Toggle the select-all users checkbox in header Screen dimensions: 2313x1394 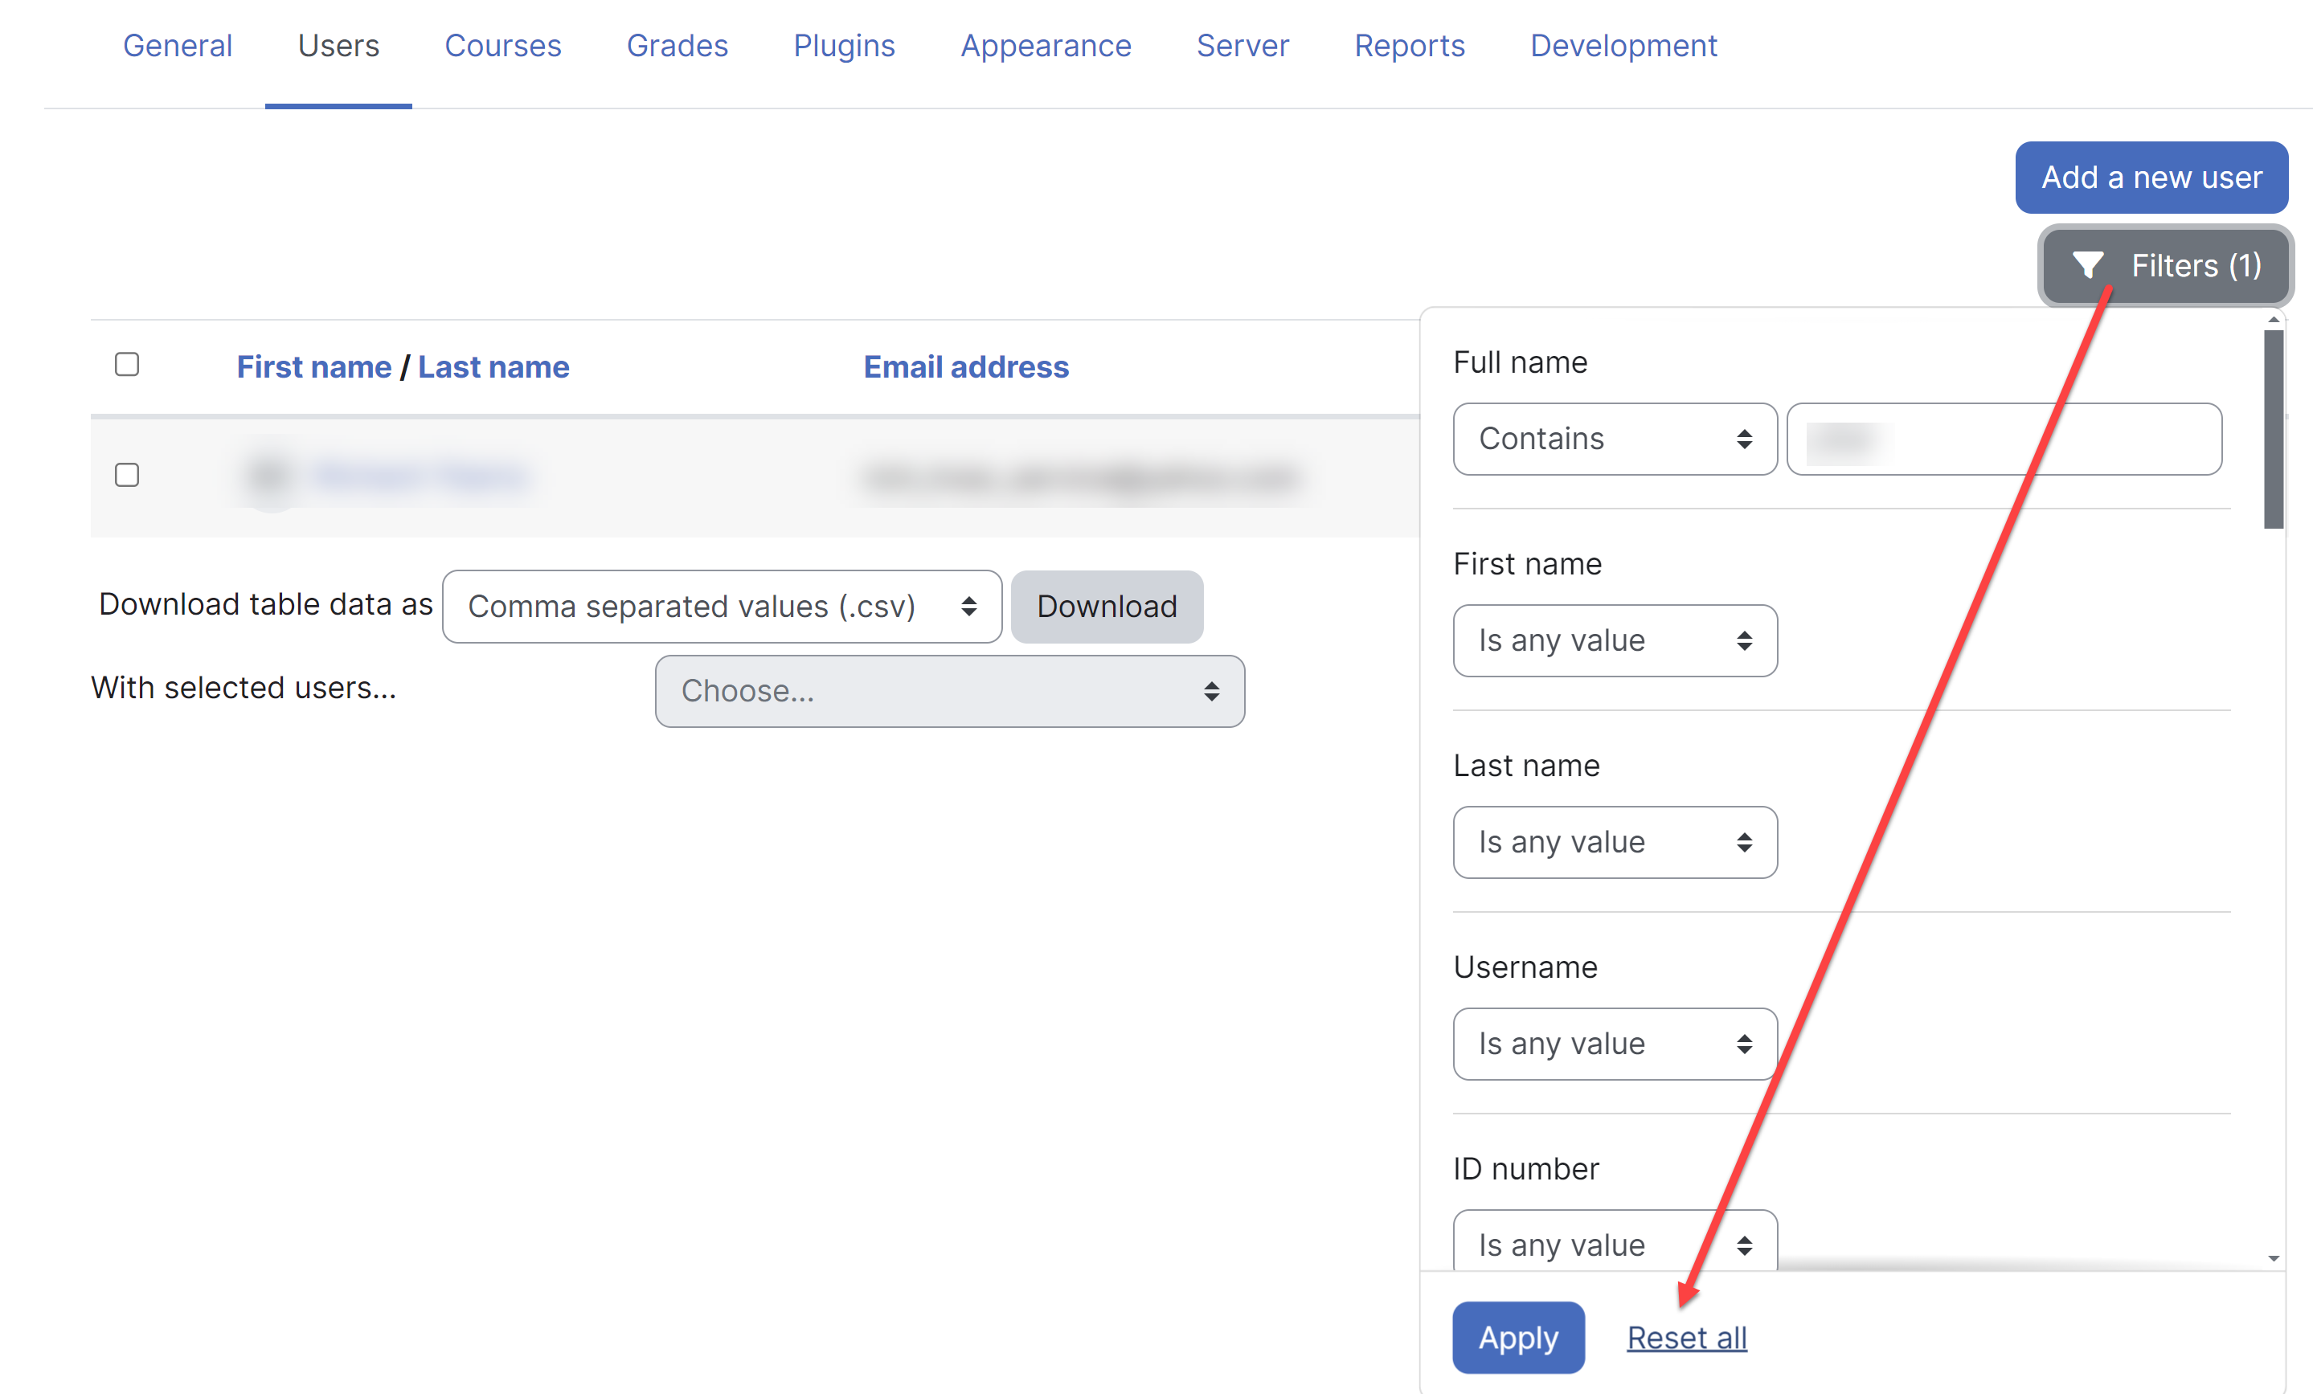click(127, 364)
